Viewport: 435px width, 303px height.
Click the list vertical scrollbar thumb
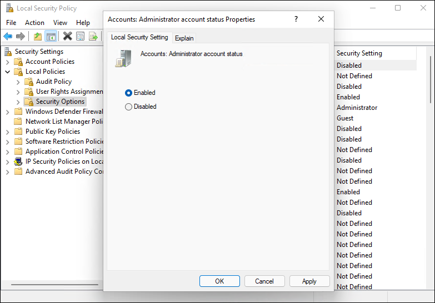[x=431, y=79]
